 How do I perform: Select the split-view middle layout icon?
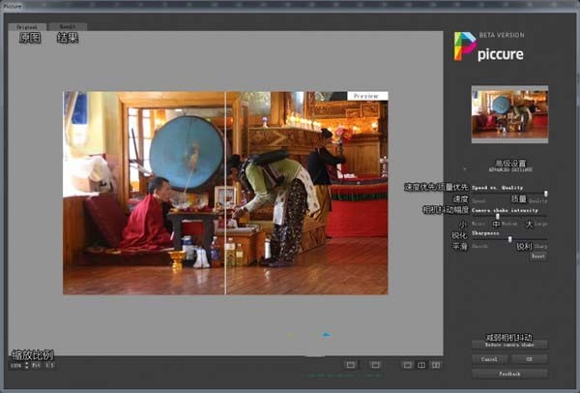[421, 365]
